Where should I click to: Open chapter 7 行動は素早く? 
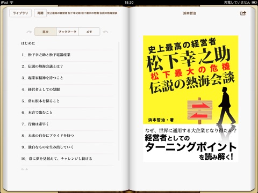point(68,124)
